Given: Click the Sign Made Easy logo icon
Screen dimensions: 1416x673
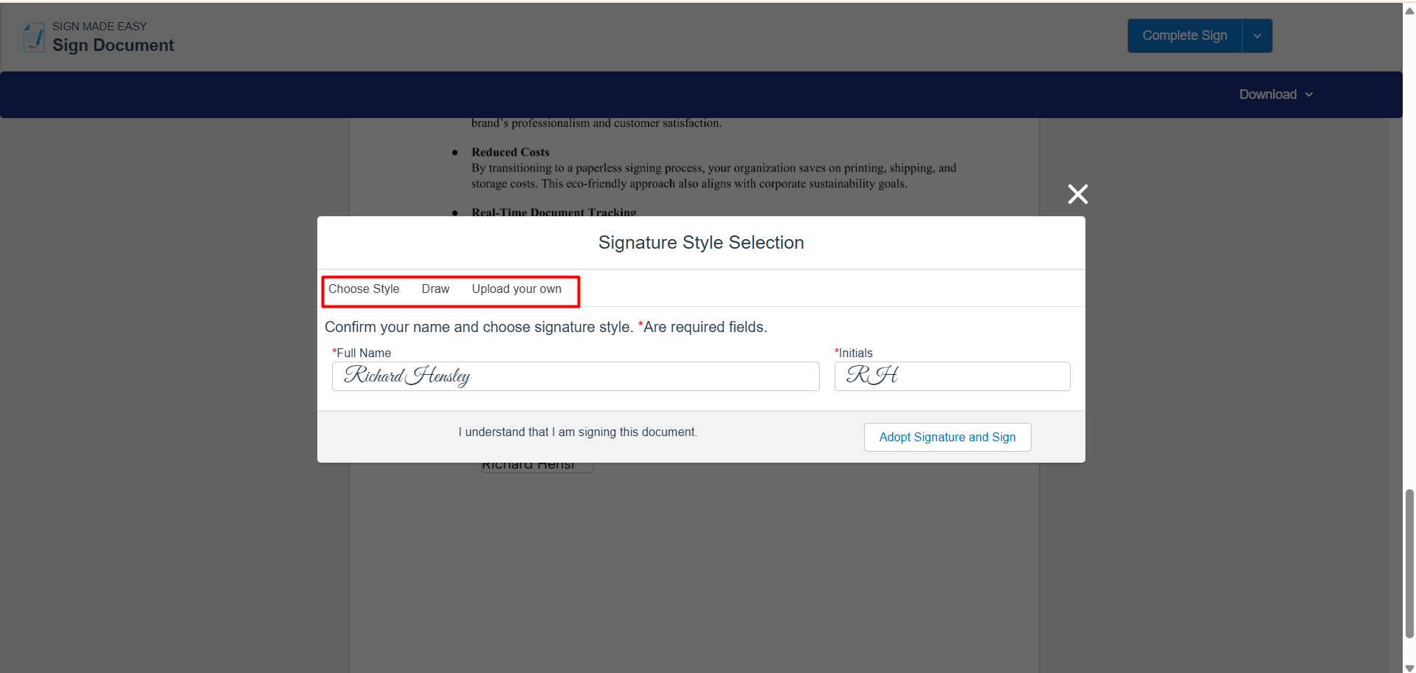Looking at the screenshot, I should point(34,37).
